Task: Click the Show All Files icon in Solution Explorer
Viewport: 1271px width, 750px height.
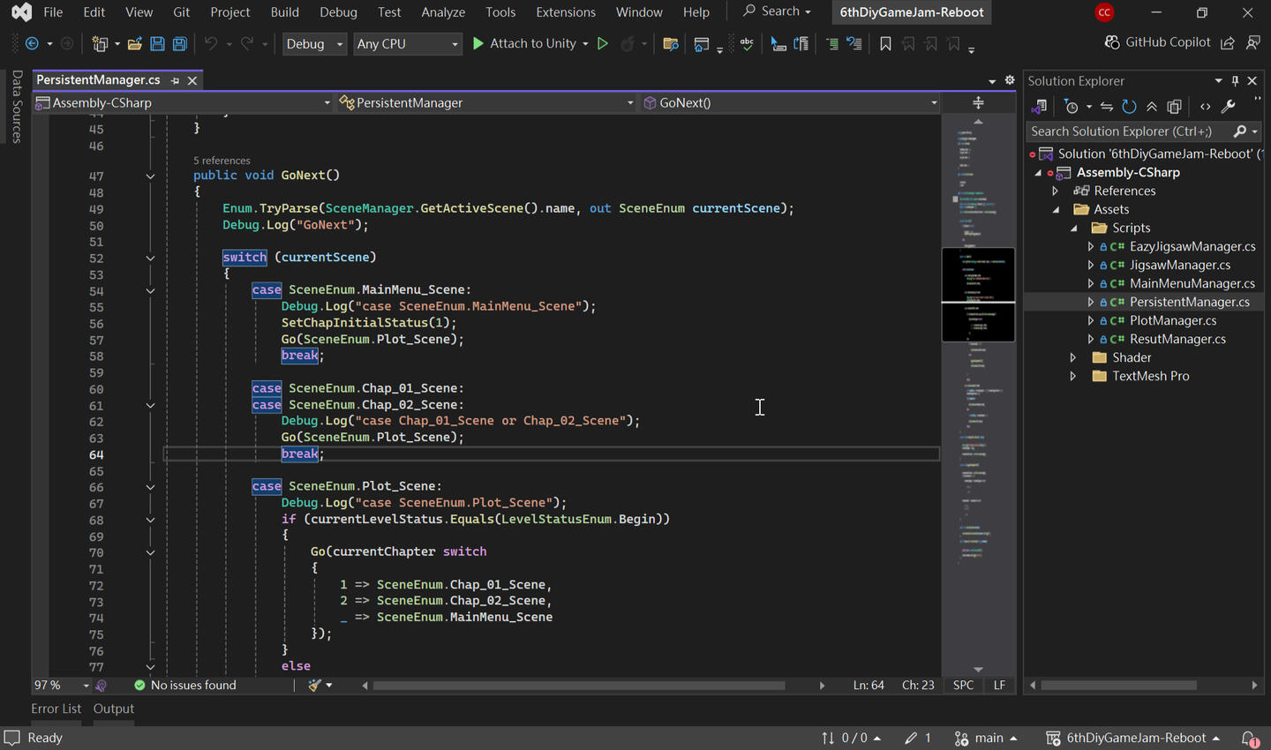Action: (1174, 107)
